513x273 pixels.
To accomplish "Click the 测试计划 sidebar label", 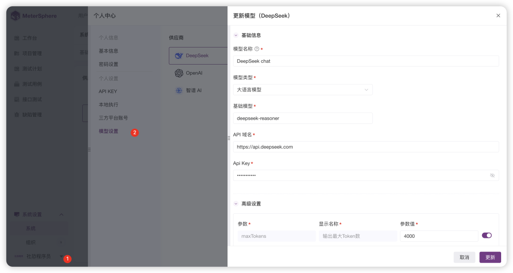I will [32, 69].
